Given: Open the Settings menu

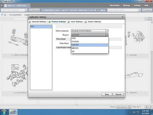Looking at the screenshot, I should click(137, 5).
